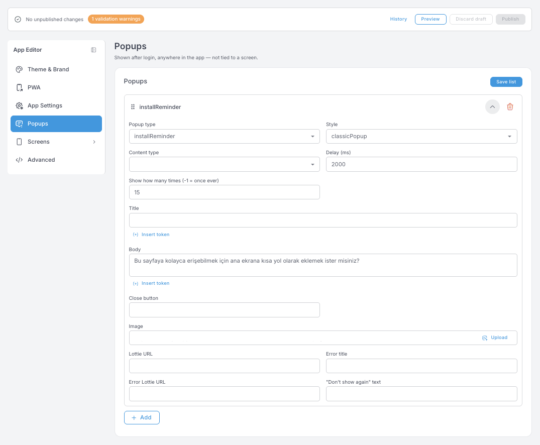Open the Style dropdown showing classicPopup
540x445 pixels.
point(421,137)
